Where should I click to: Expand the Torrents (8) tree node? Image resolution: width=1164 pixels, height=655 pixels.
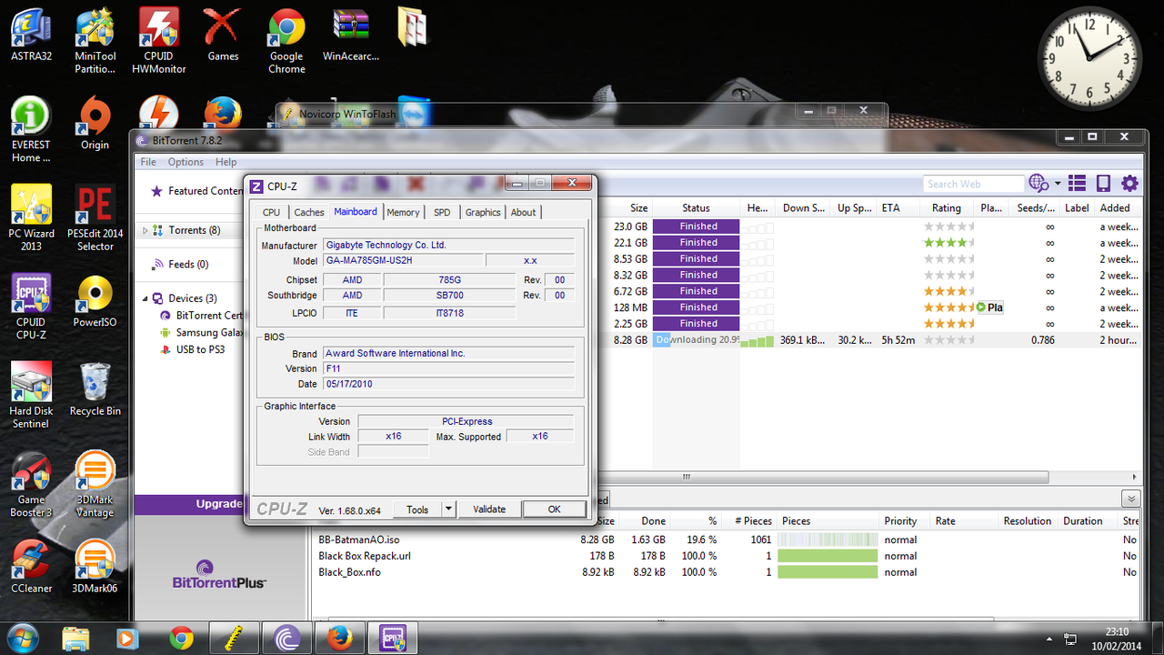coord(145,230)
